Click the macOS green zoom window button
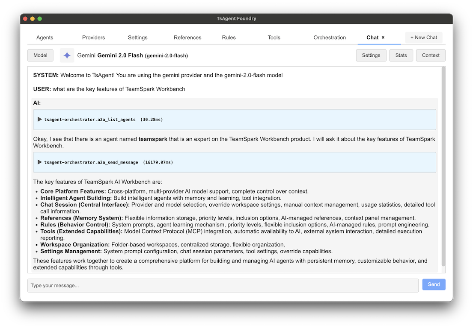Screen dimensions: 473x328 pos(39,19)
